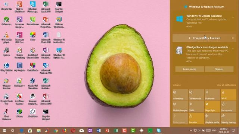Launch VLC media player desktop shortcut
The width and height of the screenshot is (239, 134).
[6, 38]
